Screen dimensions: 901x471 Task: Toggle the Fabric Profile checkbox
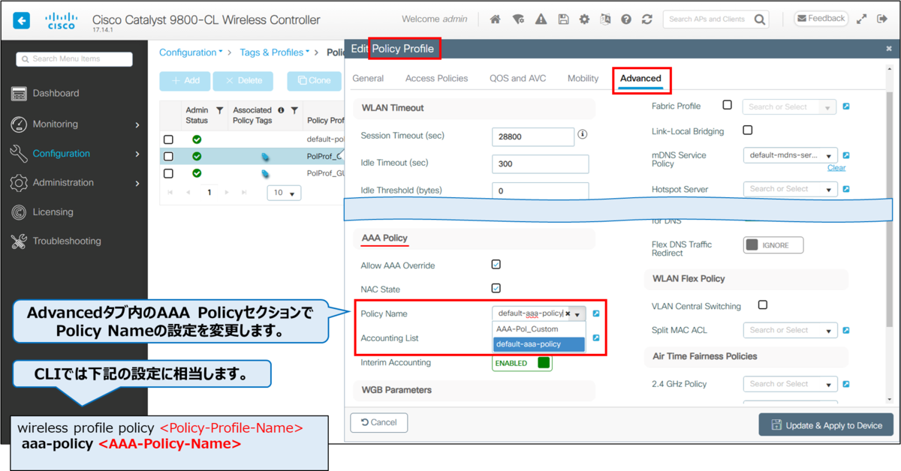tap(727, 105)
